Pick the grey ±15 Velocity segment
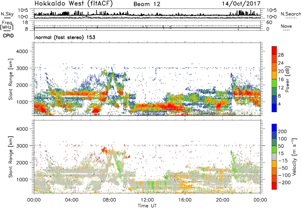The image size is (301, 208). click(x=274, y=157)
